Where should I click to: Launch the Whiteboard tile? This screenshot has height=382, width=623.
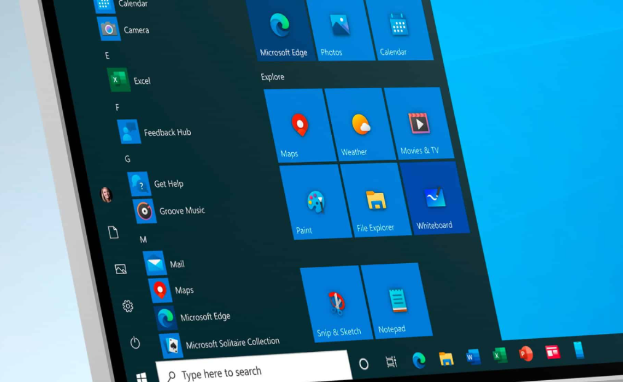pyautogui.click(x=435, y=198)
